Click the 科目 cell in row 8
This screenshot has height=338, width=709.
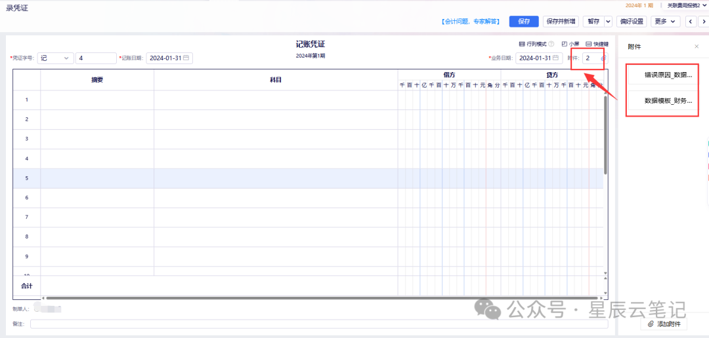tap(276, 236)
